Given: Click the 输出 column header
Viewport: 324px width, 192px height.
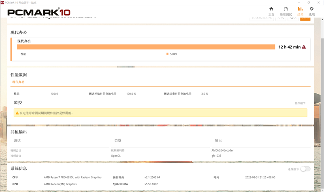Looking at the screenshot, I should [x=218, y=141].
